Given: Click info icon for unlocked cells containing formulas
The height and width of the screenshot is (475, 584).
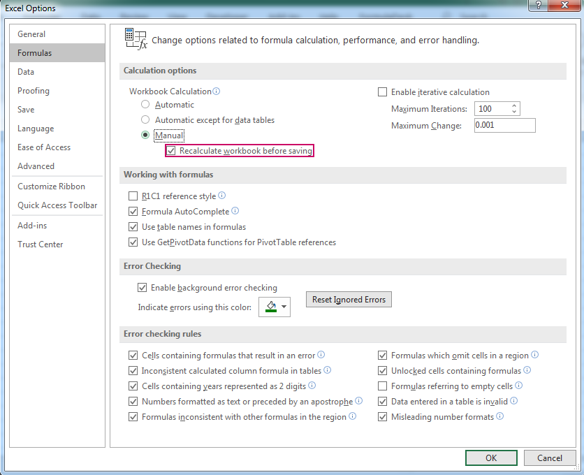Looking at the screenshot, I should coord(527,370).
